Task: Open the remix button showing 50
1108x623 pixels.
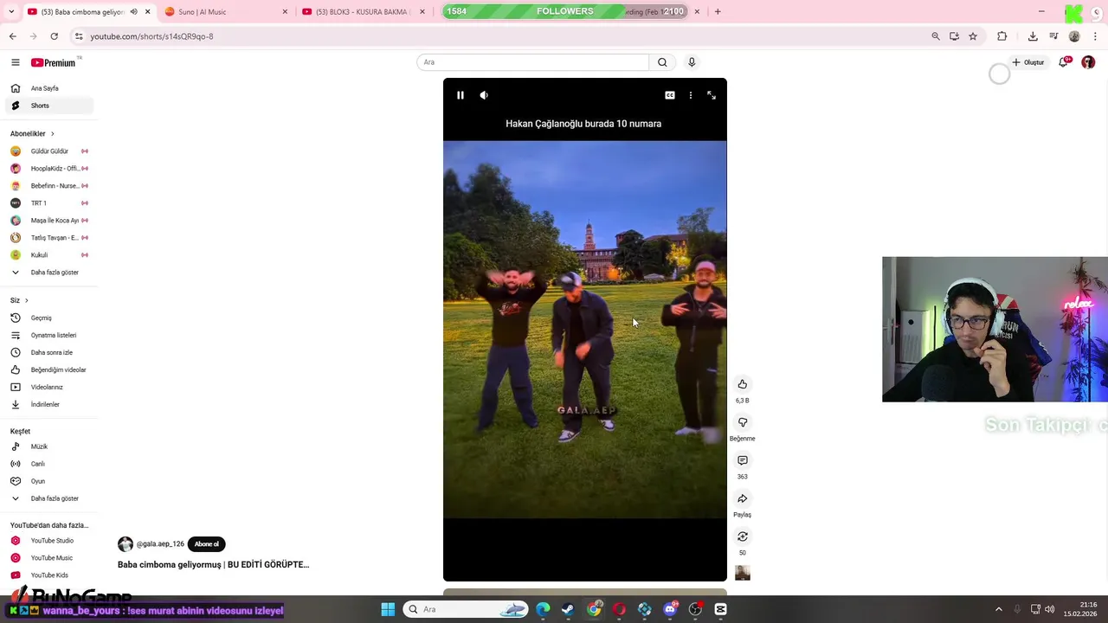Action: tap(742, 536)
